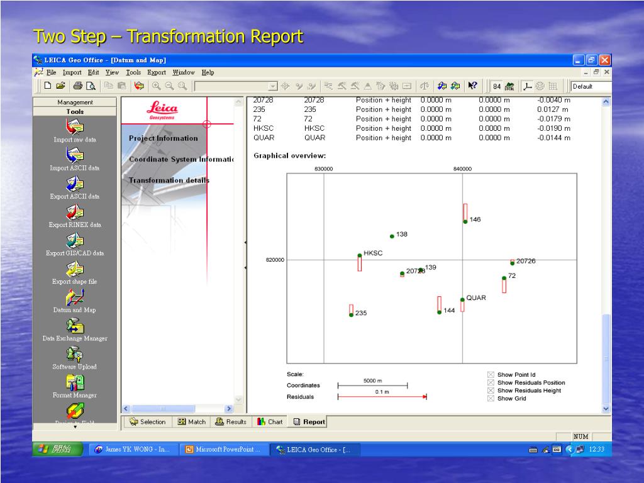
Task: Launch the Data Exchange Manager
Action: point(75,329)
